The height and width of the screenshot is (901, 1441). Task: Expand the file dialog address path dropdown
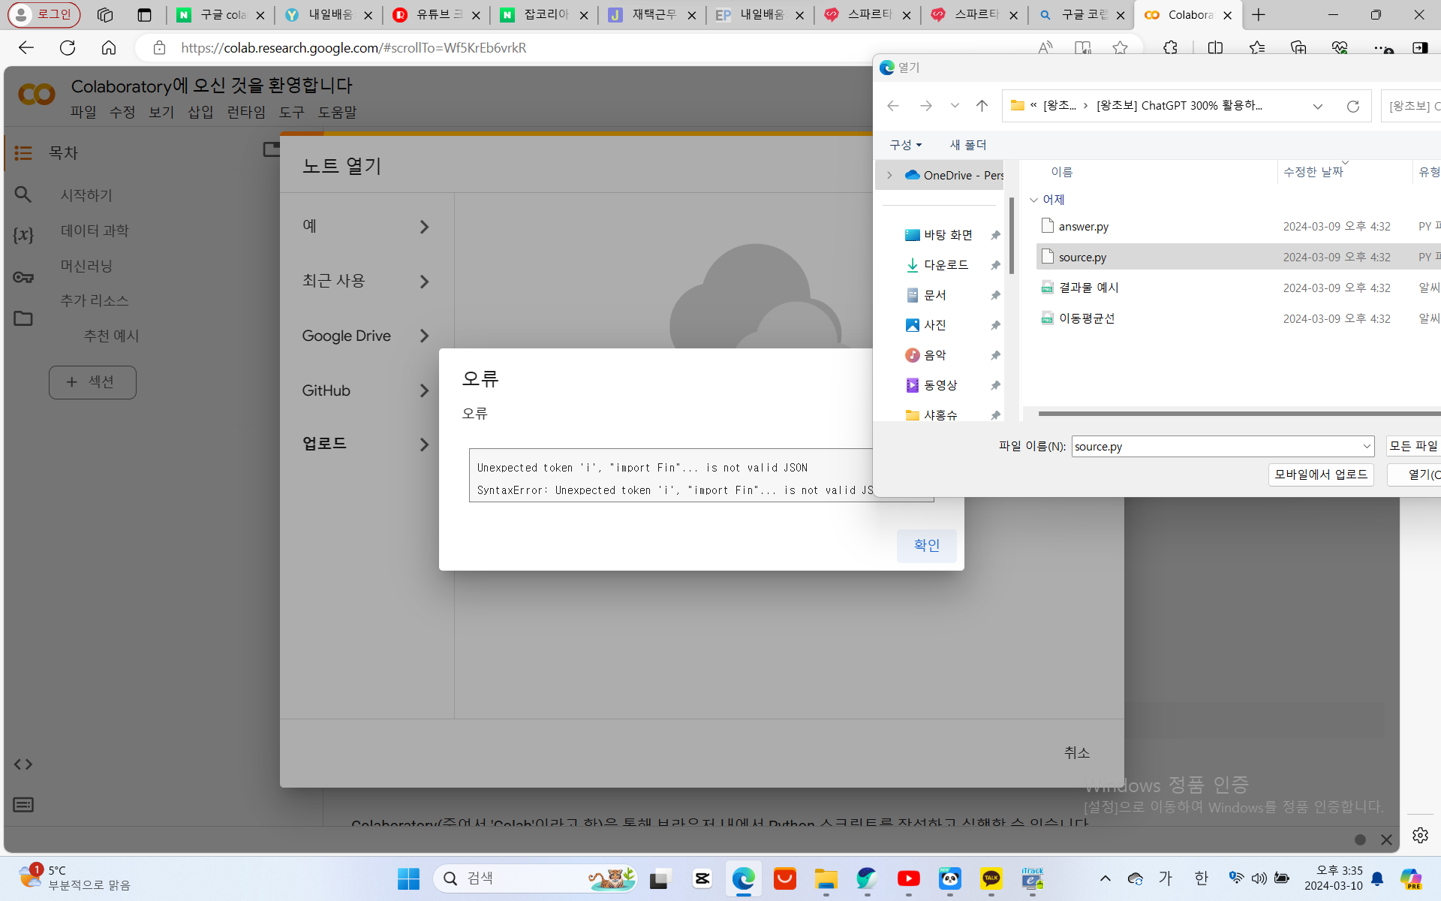1318,106
